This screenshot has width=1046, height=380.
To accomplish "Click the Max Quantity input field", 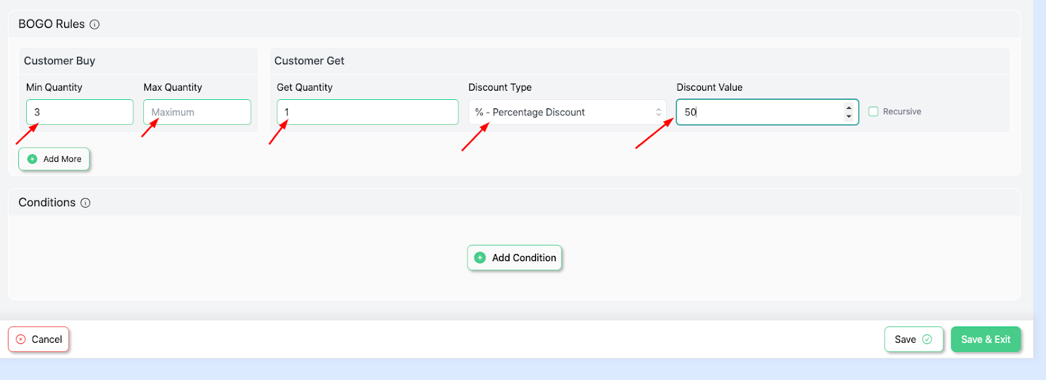I will pos(197,112).
